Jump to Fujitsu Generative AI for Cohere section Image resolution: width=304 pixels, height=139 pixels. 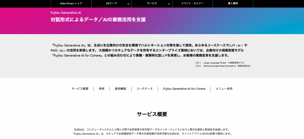(184, 89)
